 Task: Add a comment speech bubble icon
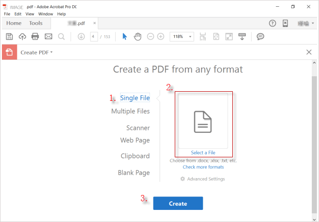(260, 37)
